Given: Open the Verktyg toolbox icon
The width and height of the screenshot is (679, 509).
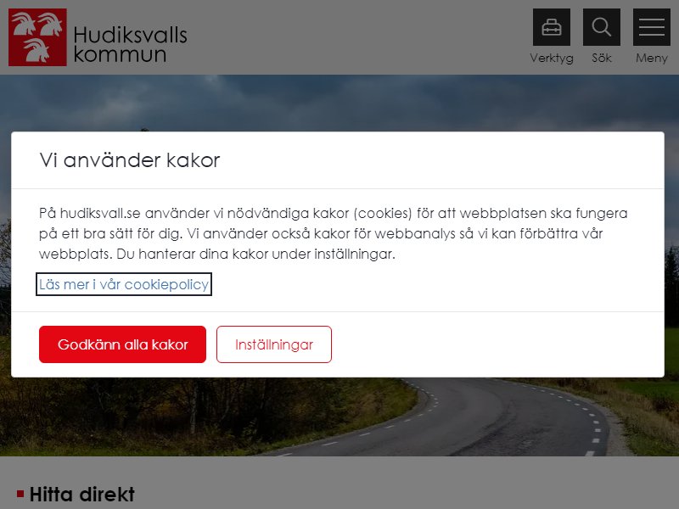Looking at the screenshot, I should click(x=551, y=27).
